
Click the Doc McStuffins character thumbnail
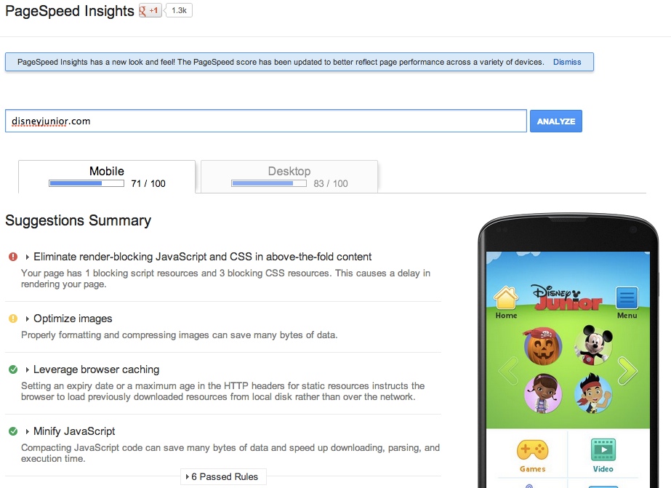point(543,393)
